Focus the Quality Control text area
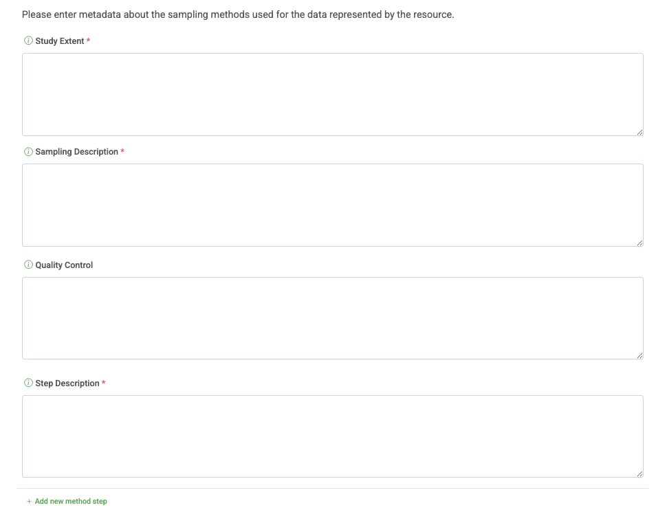The height and width of the screenshot is (523, 667). (333, 318)
